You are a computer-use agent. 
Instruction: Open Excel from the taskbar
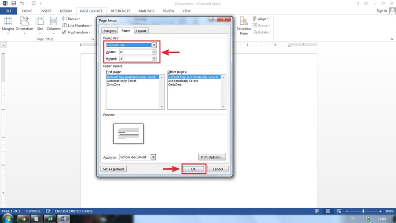50,219
